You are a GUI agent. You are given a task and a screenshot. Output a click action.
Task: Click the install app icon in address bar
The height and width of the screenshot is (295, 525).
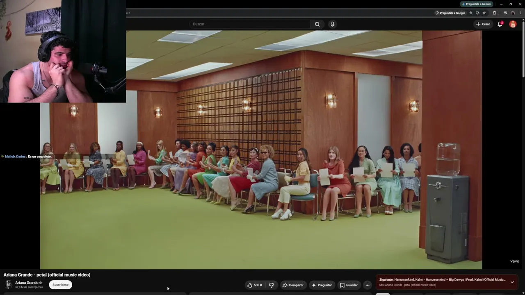coord(477,13)
